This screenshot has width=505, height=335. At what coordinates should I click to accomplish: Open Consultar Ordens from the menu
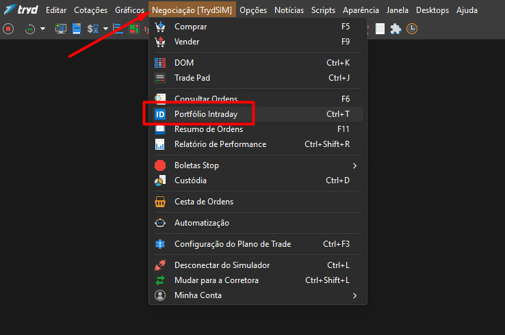pyautogui.click(x=258, y=99)
